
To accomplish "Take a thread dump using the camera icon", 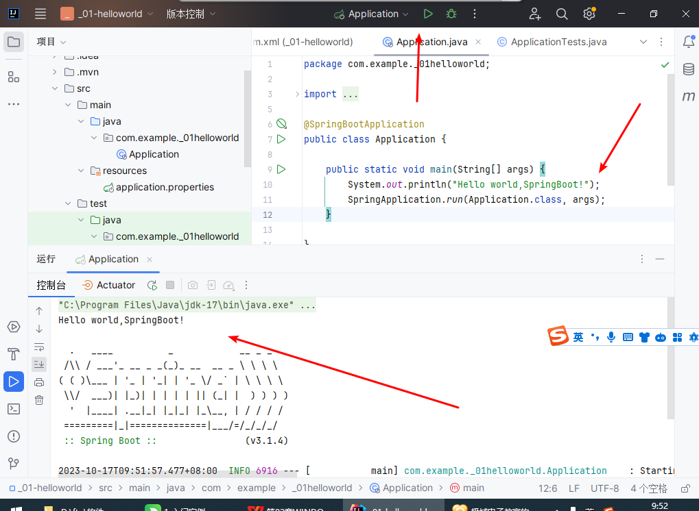I will click(x=193, y=285).
